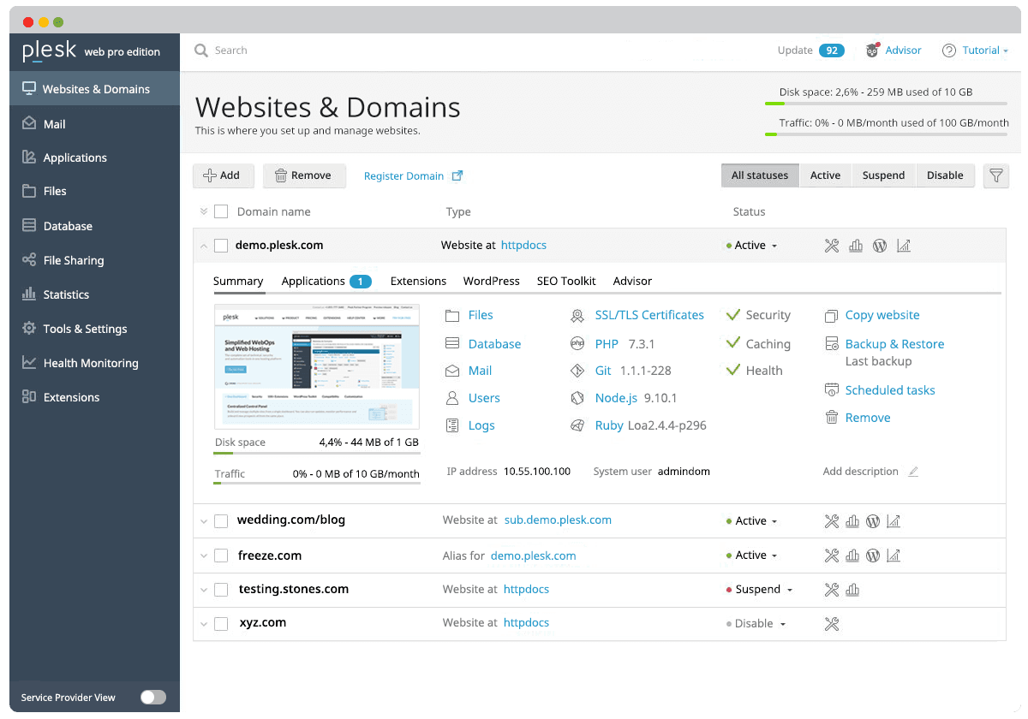
Task: Expand the testing.stones.com row
Action: pyautogui.click(x=203, y=590)
